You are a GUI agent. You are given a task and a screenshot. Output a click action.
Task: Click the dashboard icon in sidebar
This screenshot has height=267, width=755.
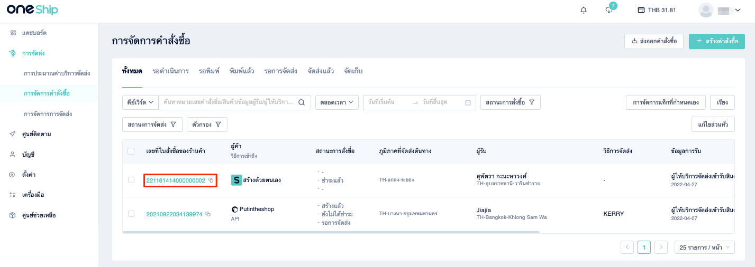[x=13, y=33]
